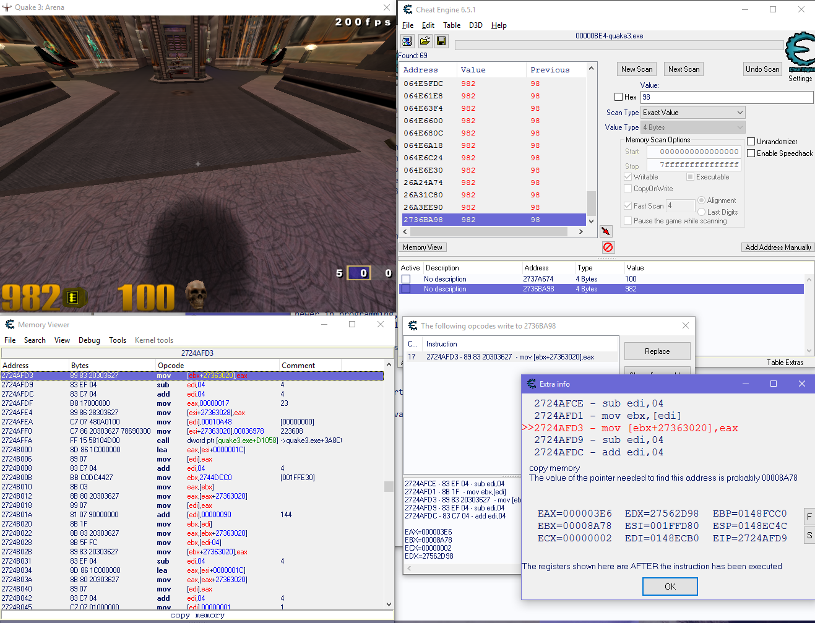Image resolution: width=815 pixels, height=623 pixels.
Task: Open Memory Viewer View menu
Action: 62,340
